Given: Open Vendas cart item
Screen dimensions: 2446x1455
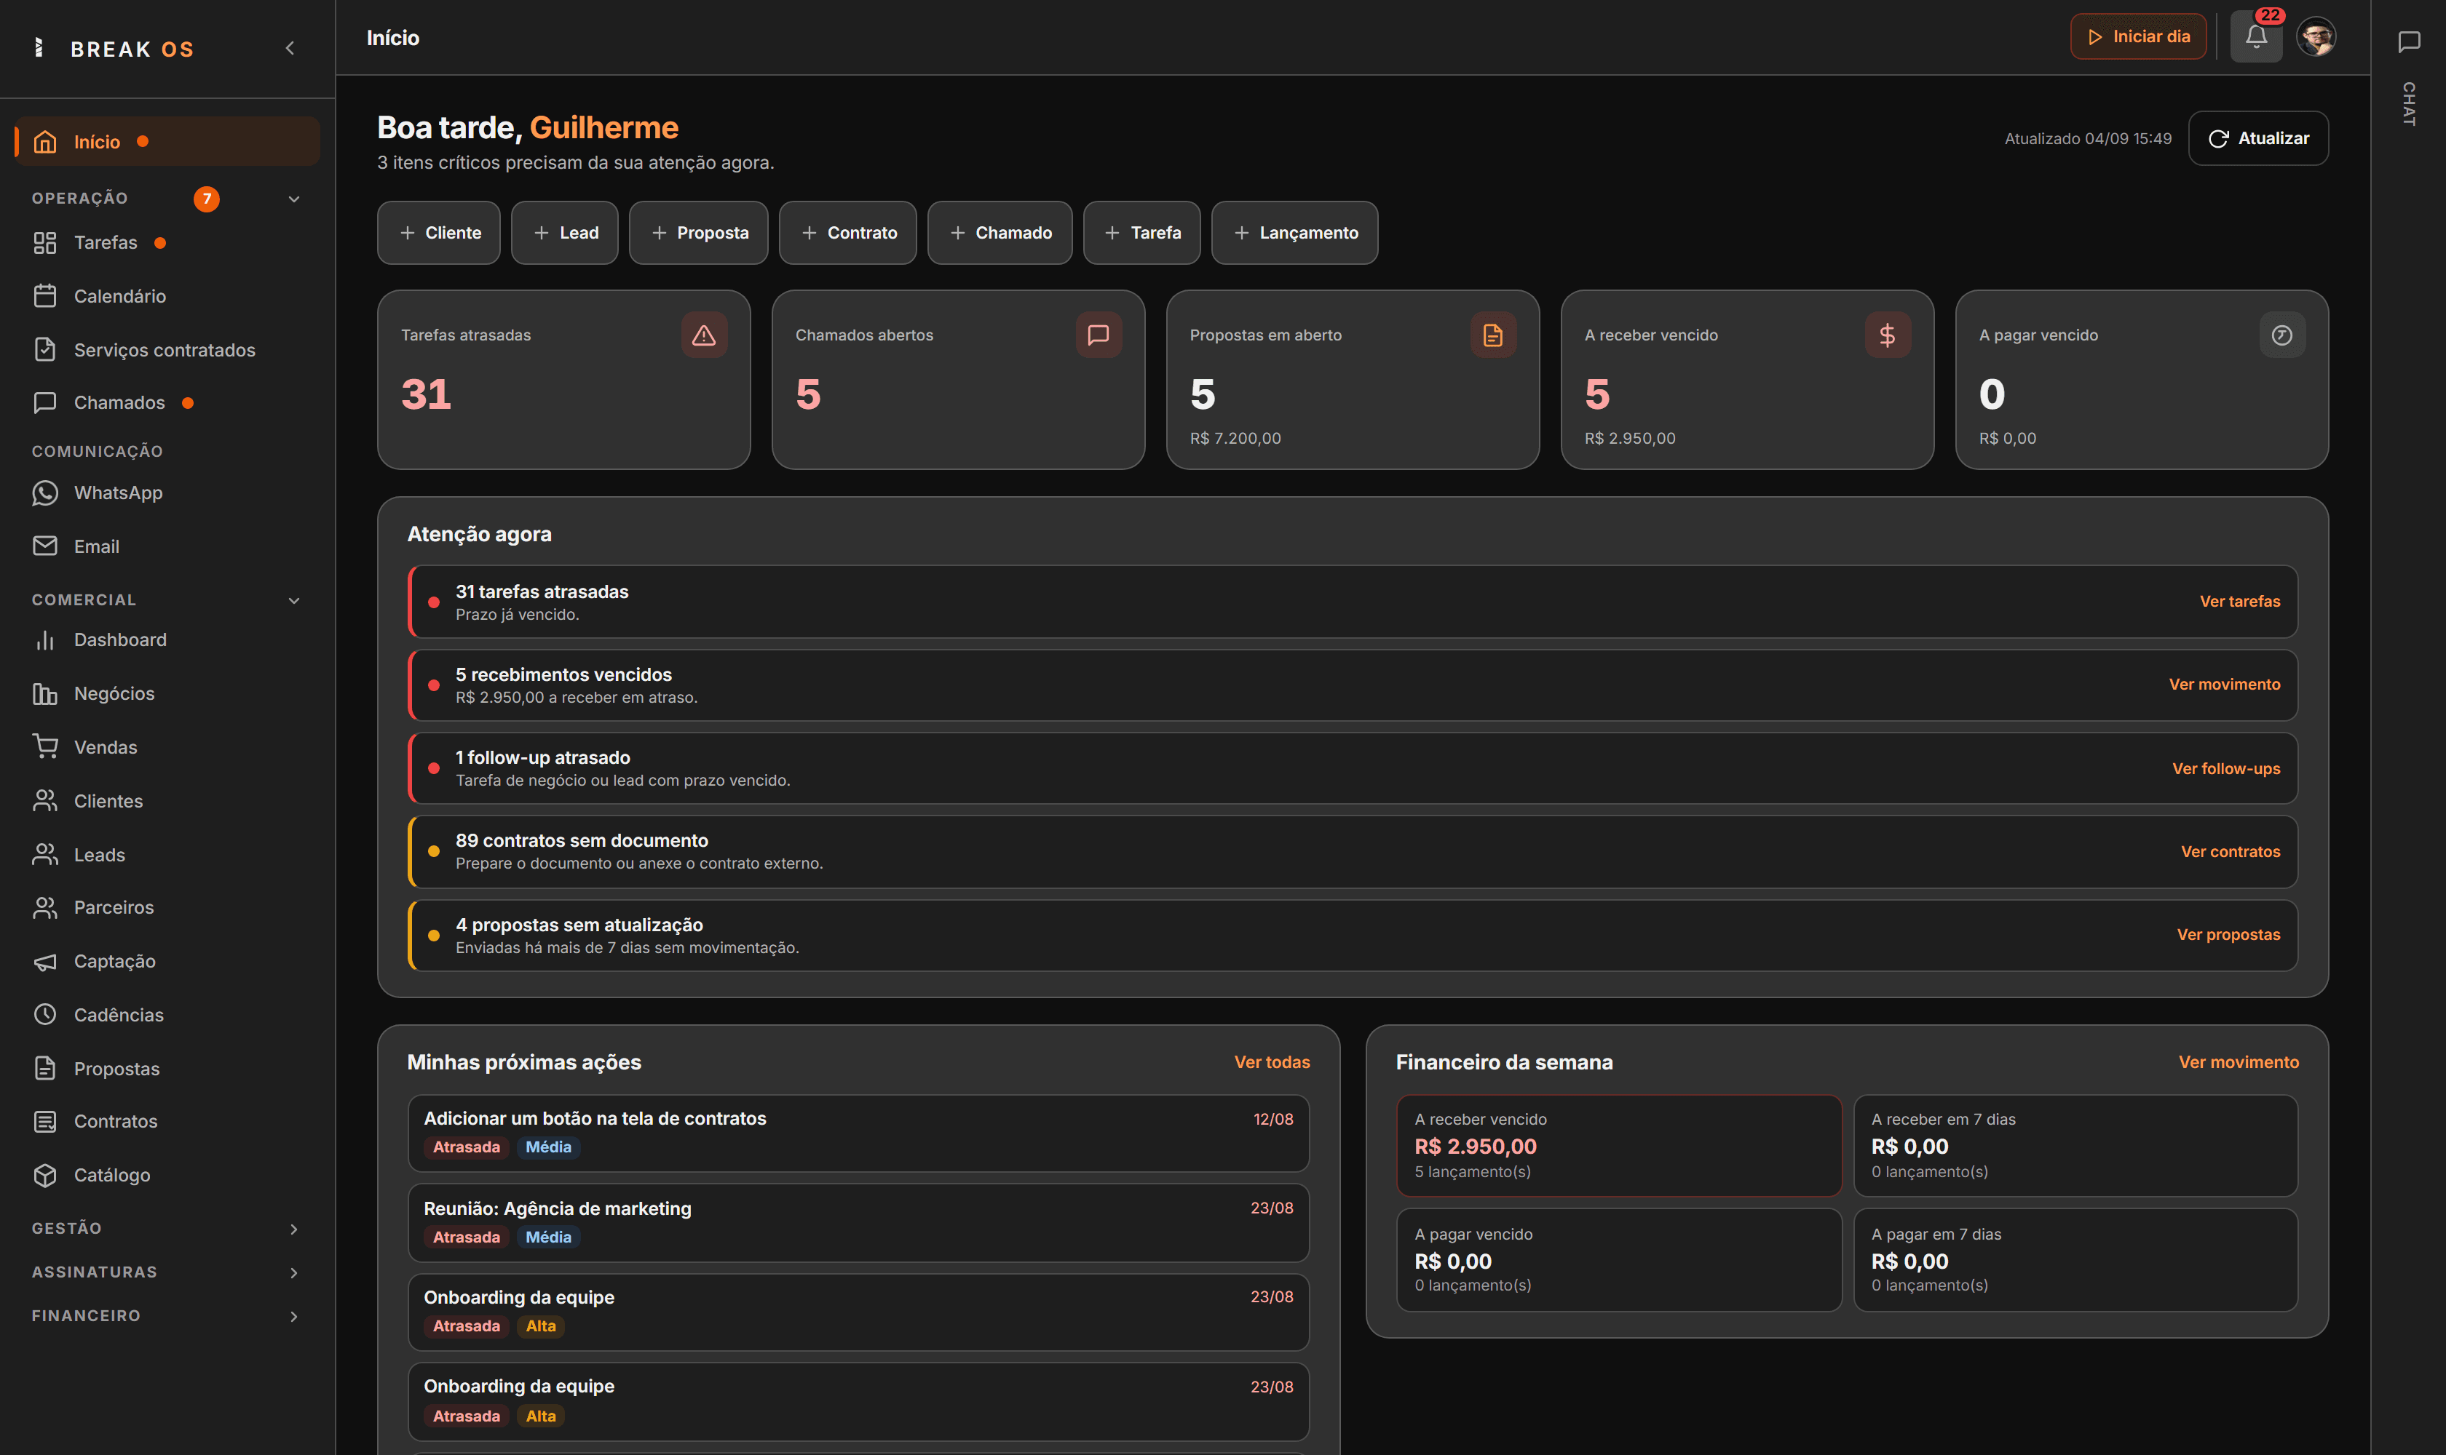Looking at the screenshot, I should click(167, 747).
